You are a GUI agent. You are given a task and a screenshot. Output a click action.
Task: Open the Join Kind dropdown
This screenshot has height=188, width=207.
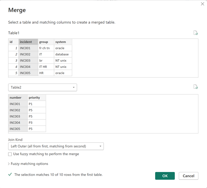pyautogui.click(x=56, y=146)
